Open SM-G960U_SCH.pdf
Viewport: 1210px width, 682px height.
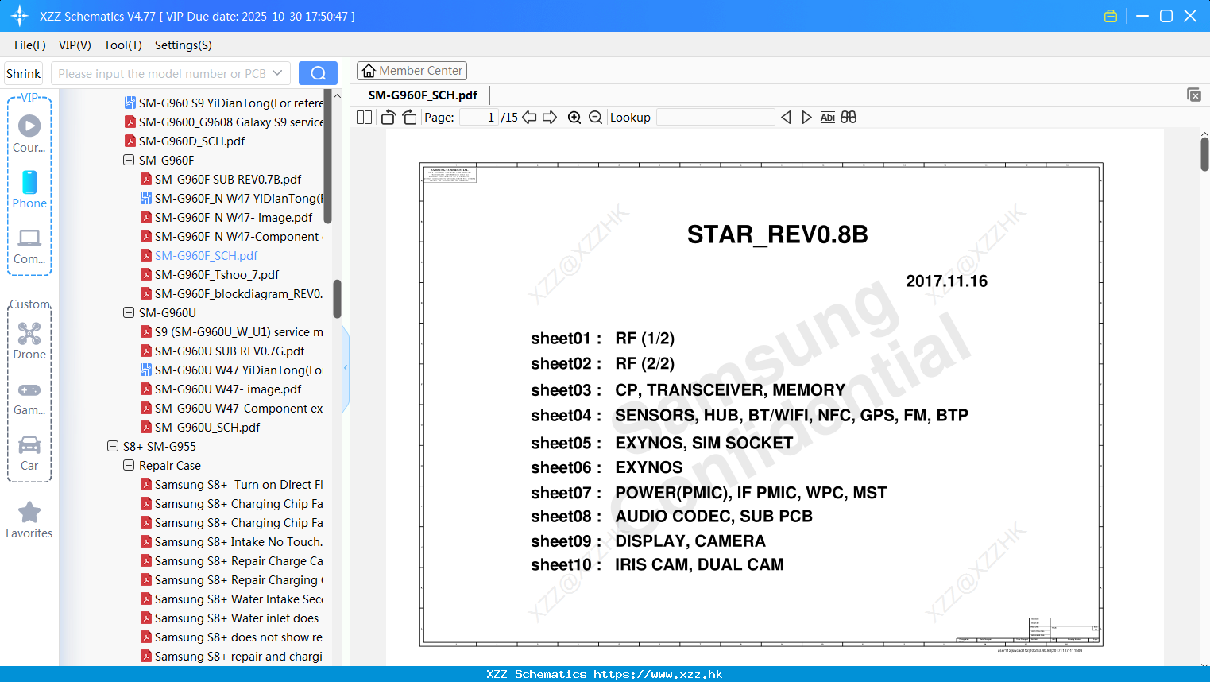[x=207, y=427]
